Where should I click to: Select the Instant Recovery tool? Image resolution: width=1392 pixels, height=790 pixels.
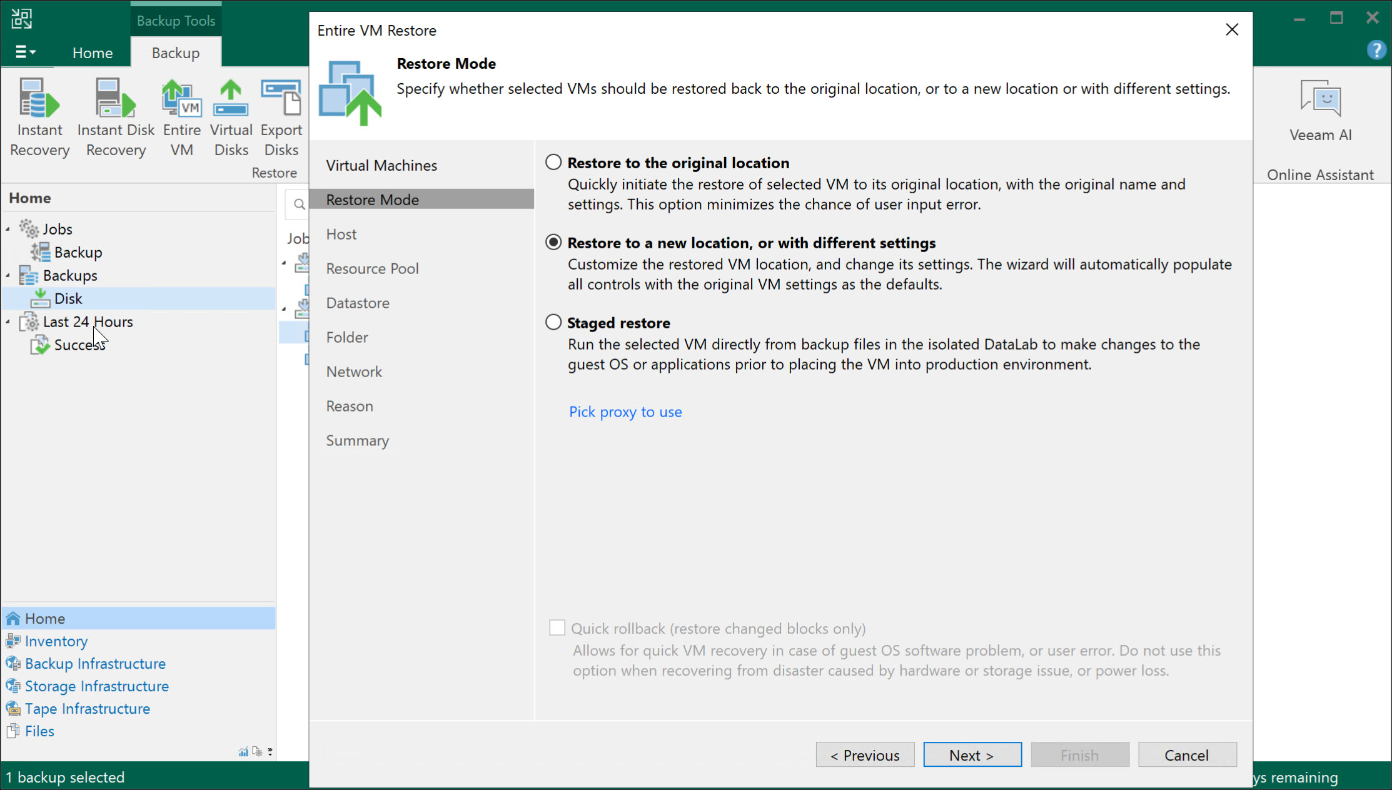pos(39,116)
